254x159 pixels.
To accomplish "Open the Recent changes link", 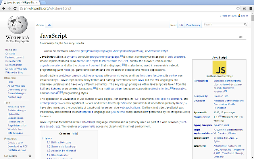I will (17, 93).
